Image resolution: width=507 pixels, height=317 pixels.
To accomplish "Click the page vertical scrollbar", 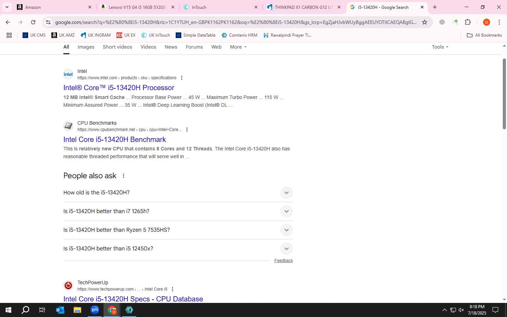I will pyautogui.click(x=504, y=93).
